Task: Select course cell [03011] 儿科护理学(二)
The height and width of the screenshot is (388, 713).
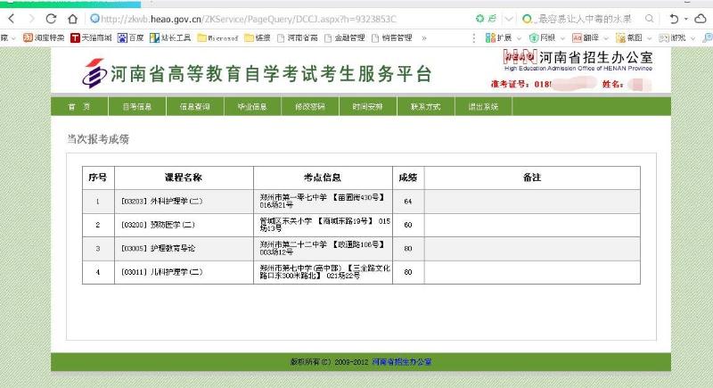Action: [x=184, y=272]
